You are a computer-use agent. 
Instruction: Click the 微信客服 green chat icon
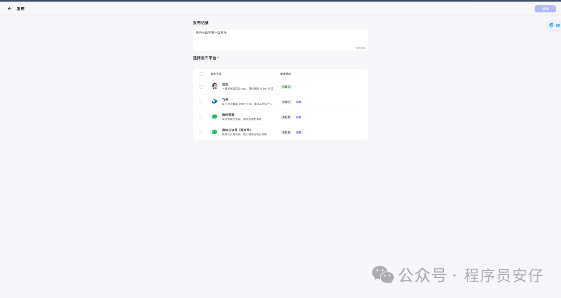point(215,117)
